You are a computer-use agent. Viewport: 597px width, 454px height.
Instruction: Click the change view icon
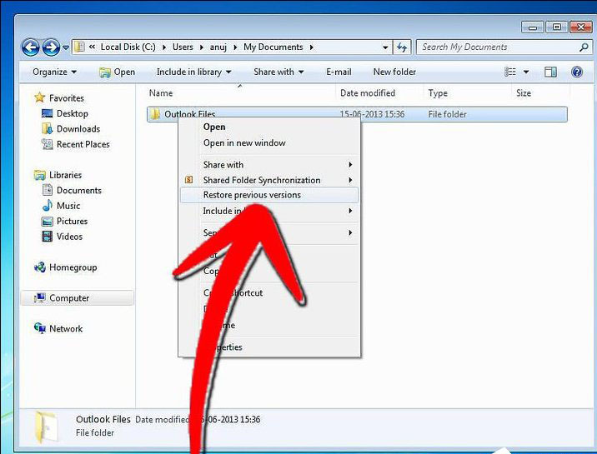(x=510, y=72)
